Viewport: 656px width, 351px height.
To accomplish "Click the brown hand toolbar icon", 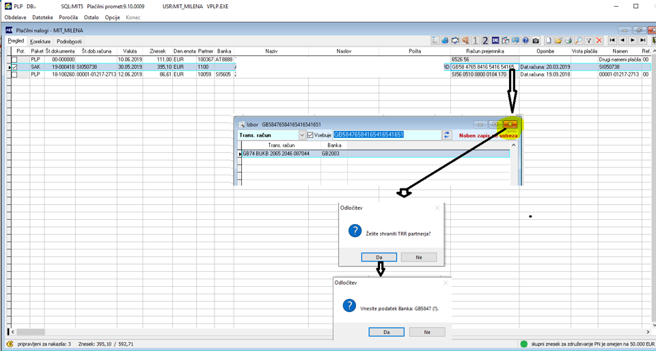I will (465, 40).
